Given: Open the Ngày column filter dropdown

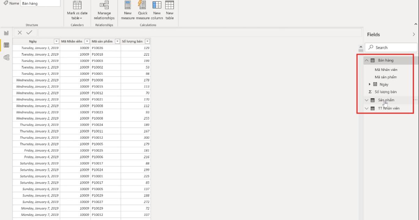Looking at the screenshot, I should tap(56, 41).
